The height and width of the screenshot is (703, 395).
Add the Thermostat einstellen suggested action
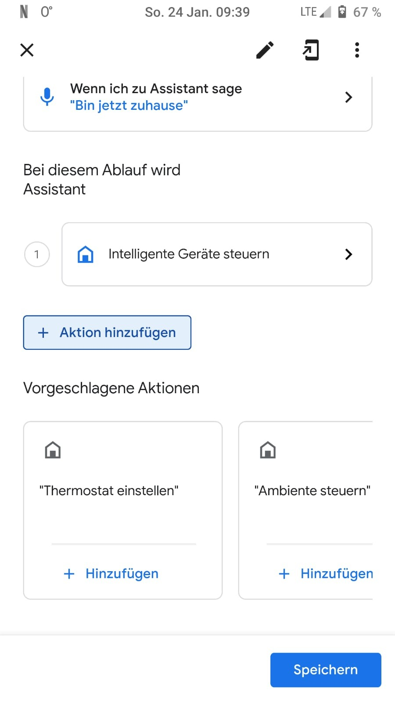point(111,573)
